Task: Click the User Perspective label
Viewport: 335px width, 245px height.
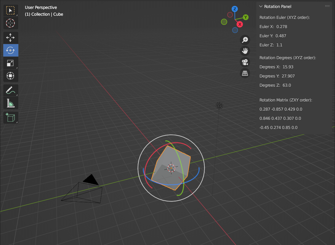Action: [41, 7]
